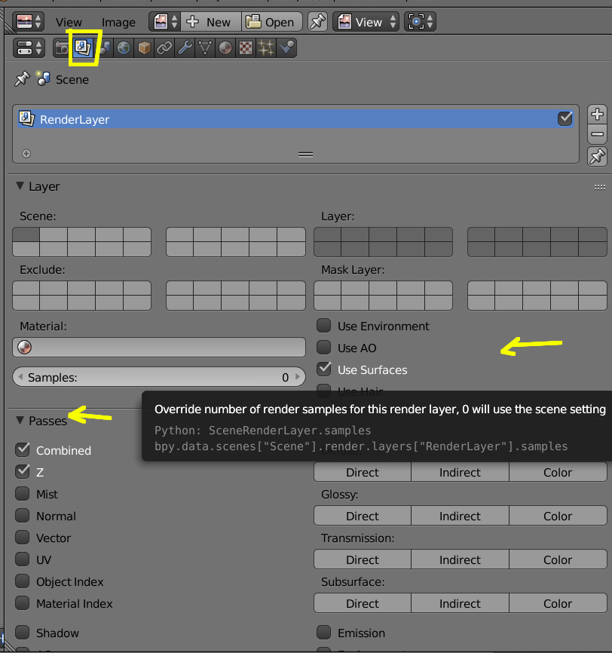This screenshot has height=653, width=612.
Task: Open the browse image dropdown before New
Action: 165,22
